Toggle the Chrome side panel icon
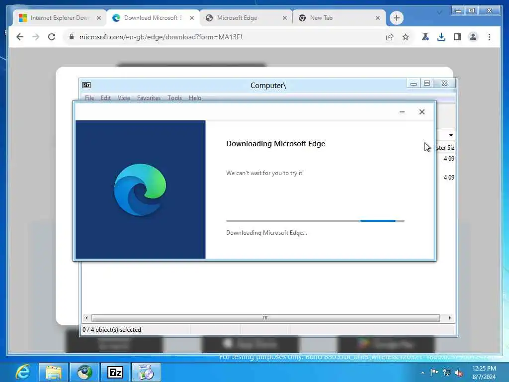The height and width of the screenshot is (382, 509). (457, 37)
